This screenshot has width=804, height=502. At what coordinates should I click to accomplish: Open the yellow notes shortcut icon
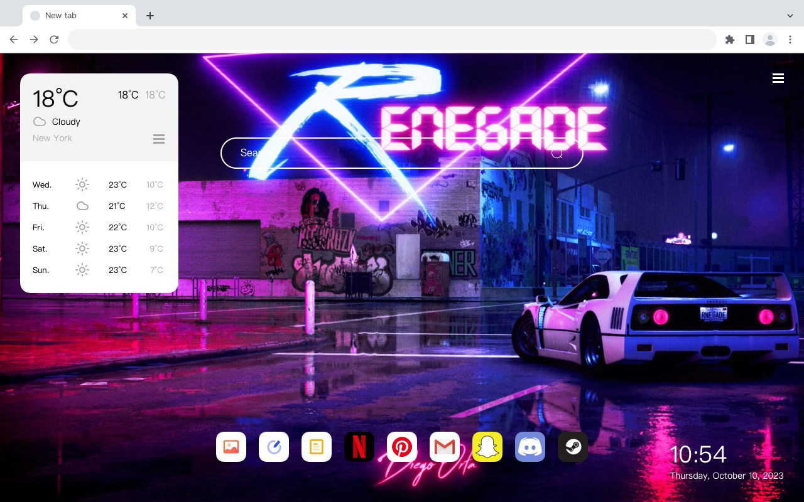click(317, 447)
